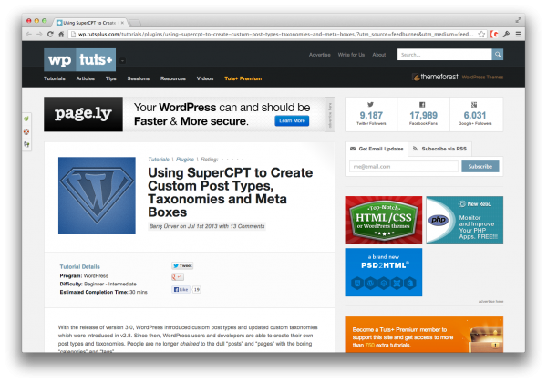Viewport: 547px width, 383px height.
Task: Open the Chrome hamburger menu
Action: tap(519, 34)
